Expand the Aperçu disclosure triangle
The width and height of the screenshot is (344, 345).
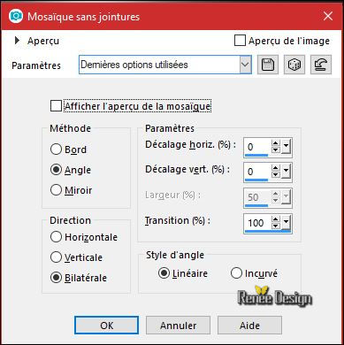pos(17,41)
